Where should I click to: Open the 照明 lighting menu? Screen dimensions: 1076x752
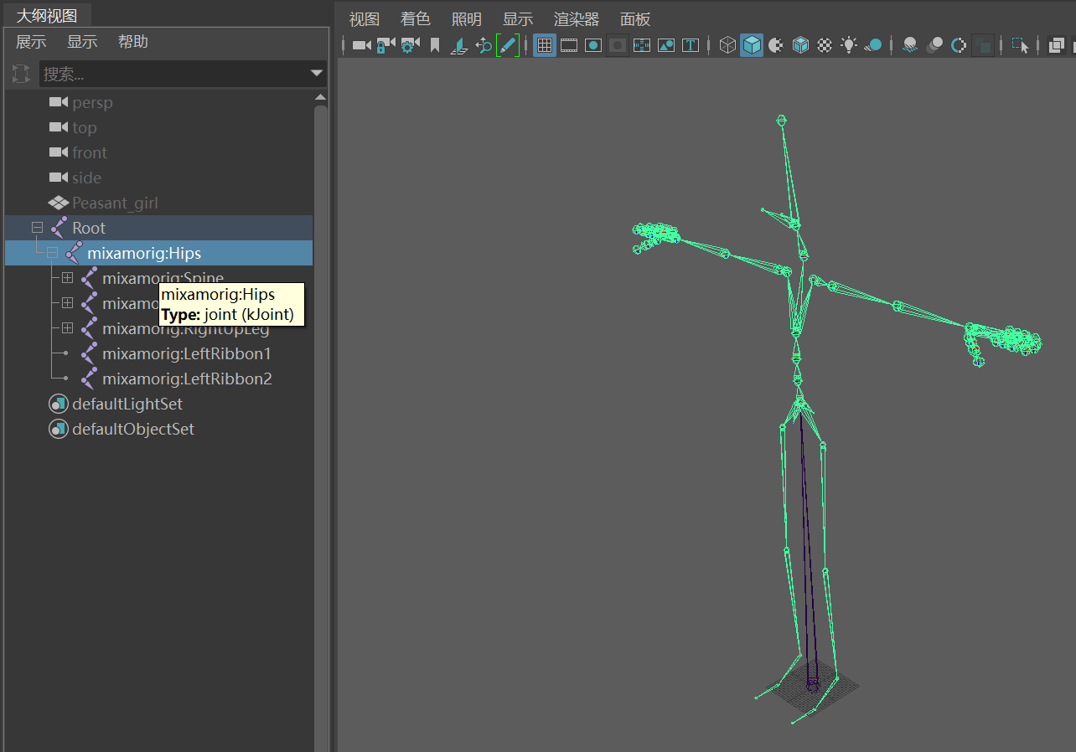click(x=467, y=19)
